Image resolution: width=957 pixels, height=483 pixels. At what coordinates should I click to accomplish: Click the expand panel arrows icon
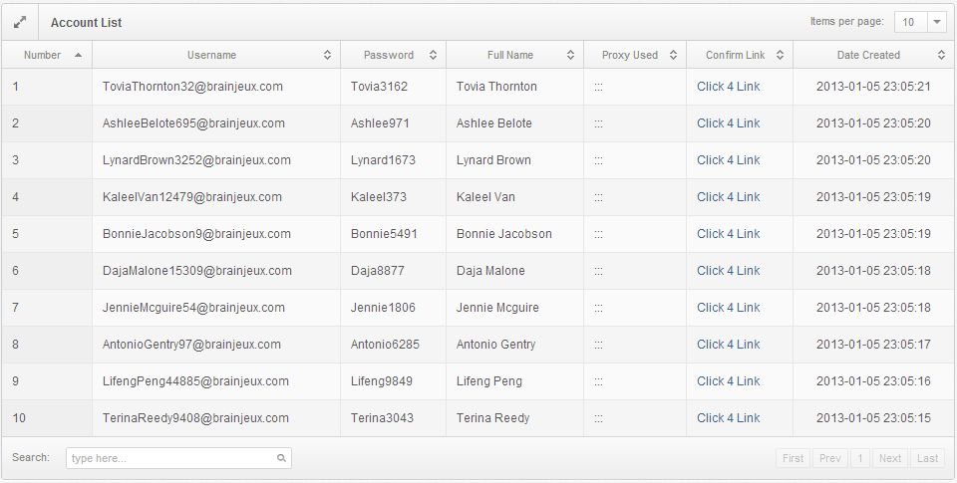point(20,22)
